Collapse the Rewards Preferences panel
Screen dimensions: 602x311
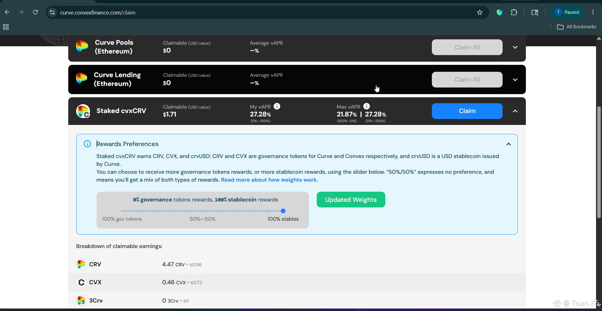click(509, 144)
